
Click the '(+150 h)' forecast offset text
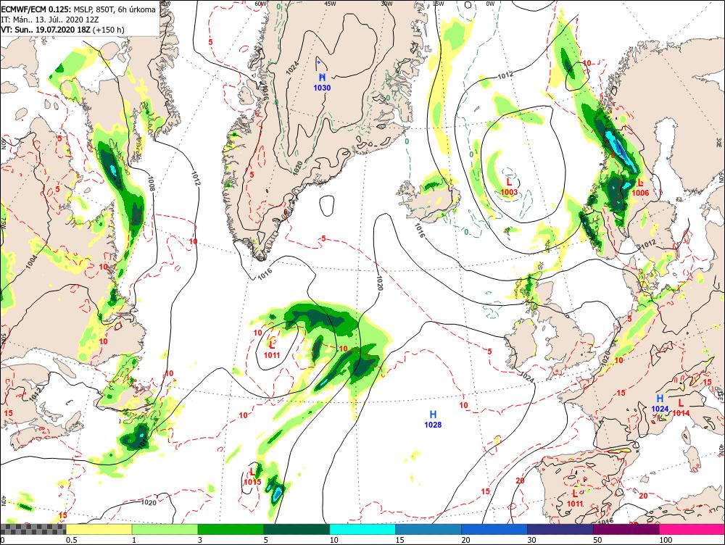109,30
